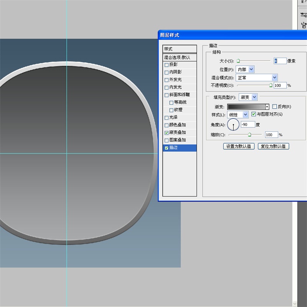Click the Brush panel icon in right dock

[x=304, y=15]
